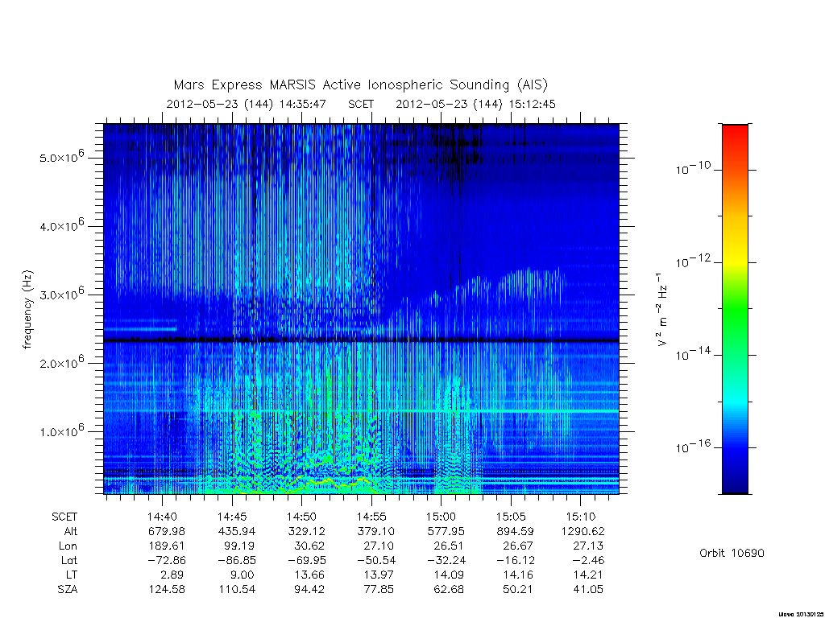Click the 'LT' row label
825x618 pixels.
[x=72, y=575]
